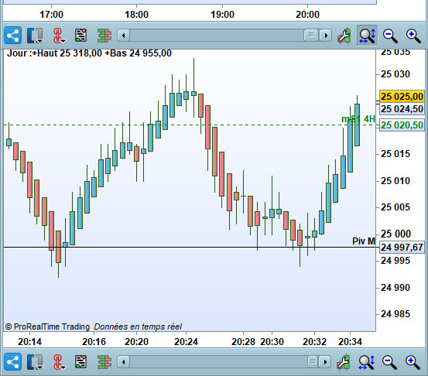Click the green 25 020,50 level label
The width and height of the screenshot is (428, 376).
402,125
